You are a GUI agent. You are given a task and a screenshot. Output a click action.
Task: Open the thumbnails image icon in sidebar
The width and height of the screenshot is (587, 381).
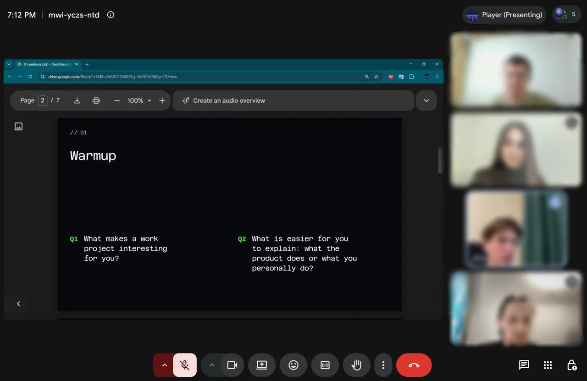(18, 126)
